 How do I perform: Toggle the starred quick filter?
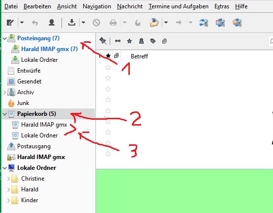(129, 41)
